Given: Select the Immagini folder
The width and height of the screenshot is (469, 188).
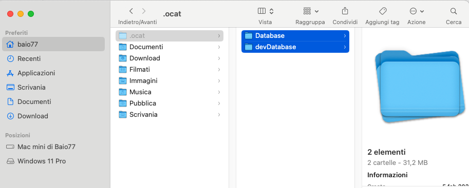Looking at the screenshot, I should click(170, 80).
